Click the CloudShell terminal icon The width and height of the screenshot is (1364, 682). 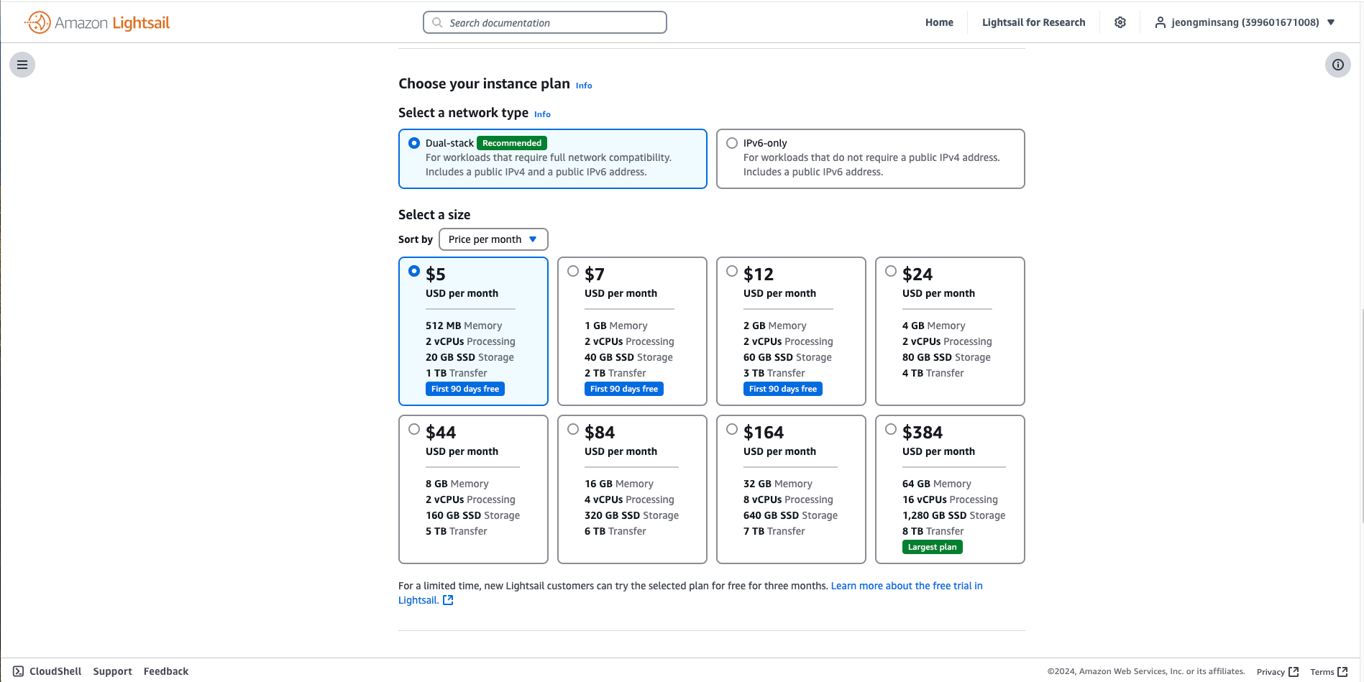(x=18, y=671)
